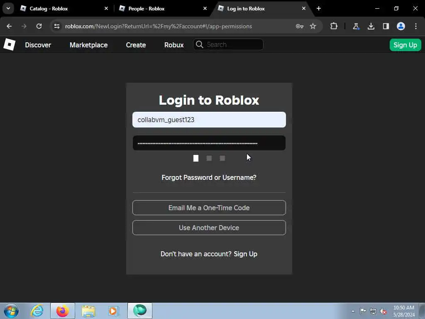Open Windows Explorer folder on taskbar

point(88,311)
